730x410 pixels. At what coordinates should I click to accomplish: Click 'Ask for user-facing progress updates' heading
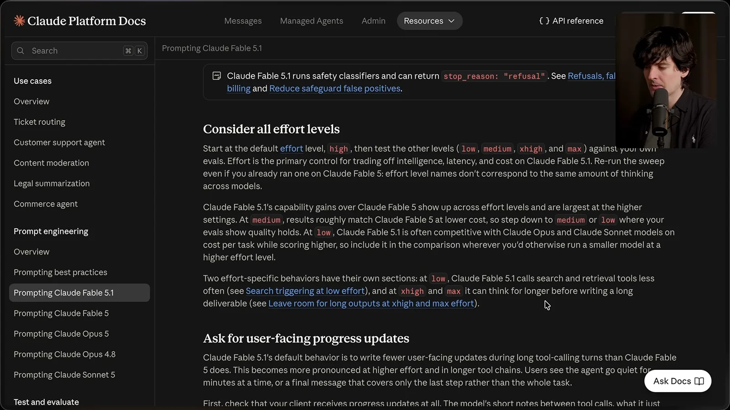306,338
